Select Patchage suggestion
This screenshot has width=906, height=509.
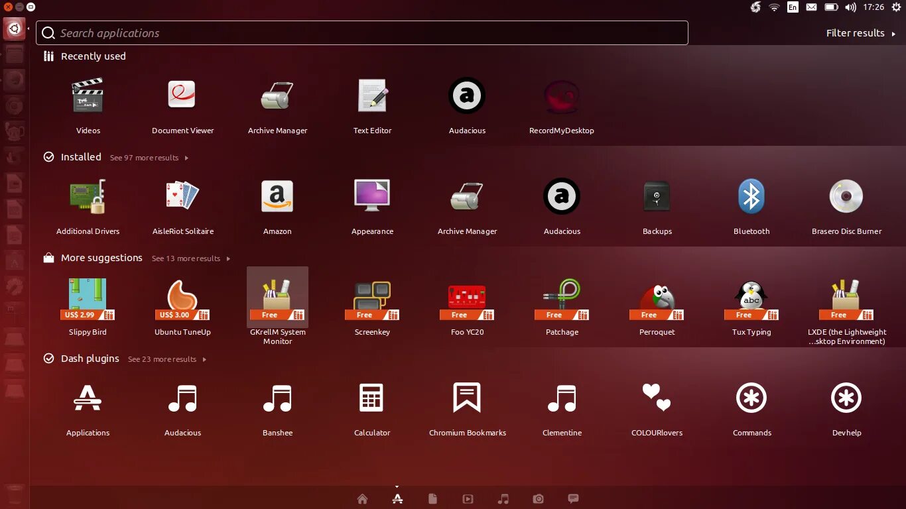pyautogui.click(x=562, y=306)
